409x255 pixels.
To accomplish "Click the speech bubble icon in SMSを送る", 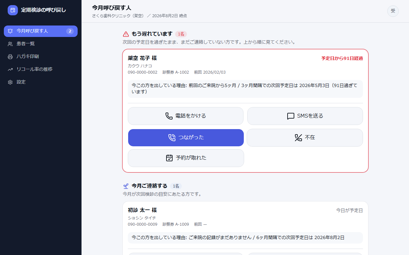I will 291,116.
